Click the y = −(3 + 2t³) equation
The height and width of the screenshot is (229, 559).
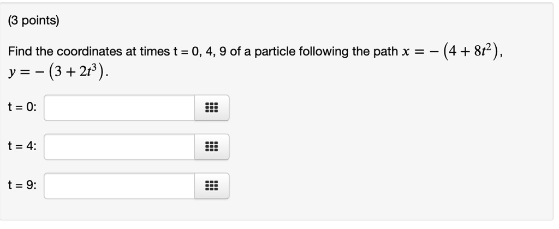tap(57, 72)
